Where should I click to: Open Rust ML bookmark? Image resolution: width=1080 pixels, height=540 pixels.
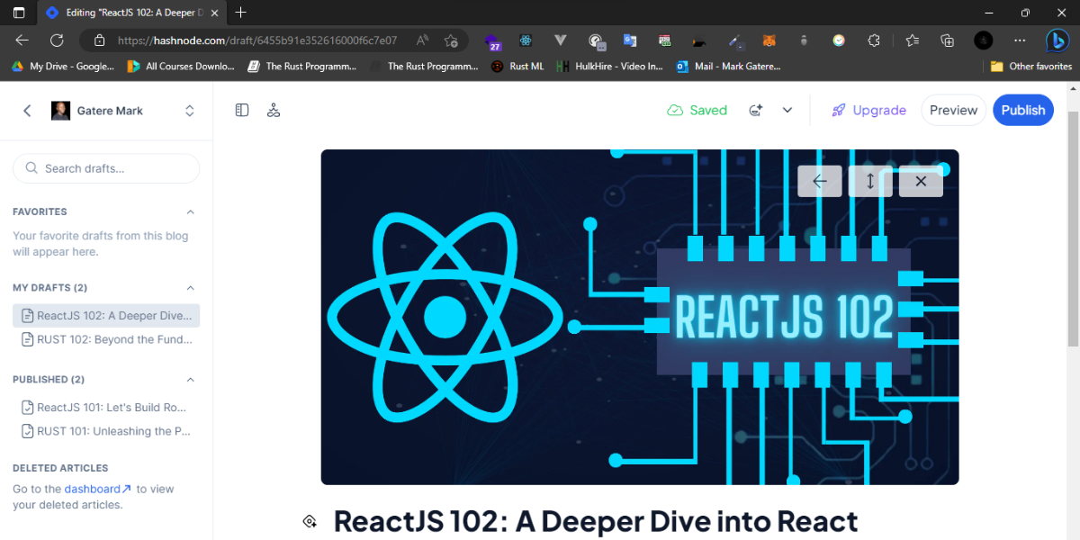[517, 67]
